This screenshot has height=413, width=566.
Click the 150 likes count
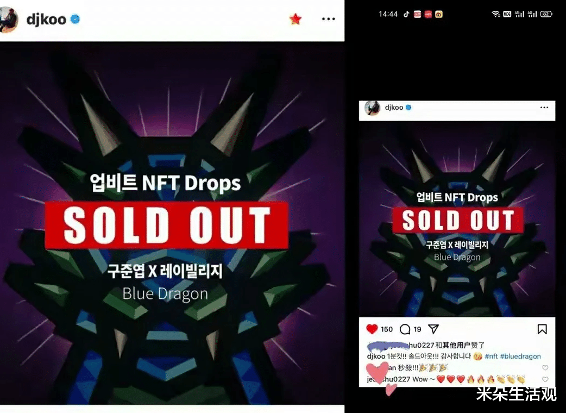point(386,329)
